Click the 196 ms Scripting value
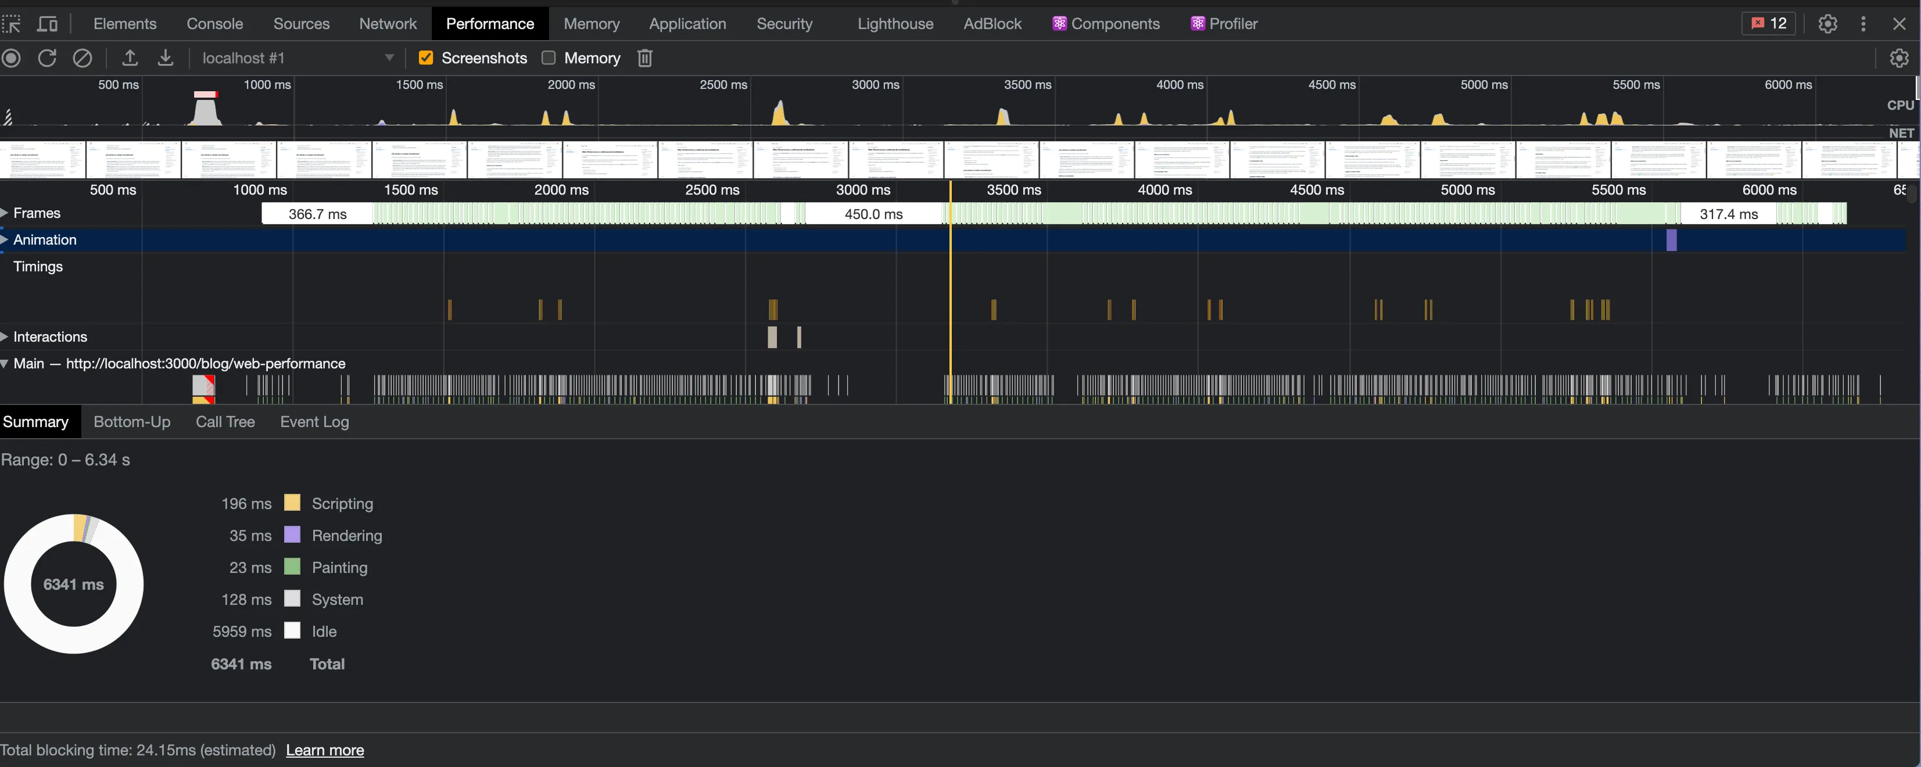 tap(246, 504)
